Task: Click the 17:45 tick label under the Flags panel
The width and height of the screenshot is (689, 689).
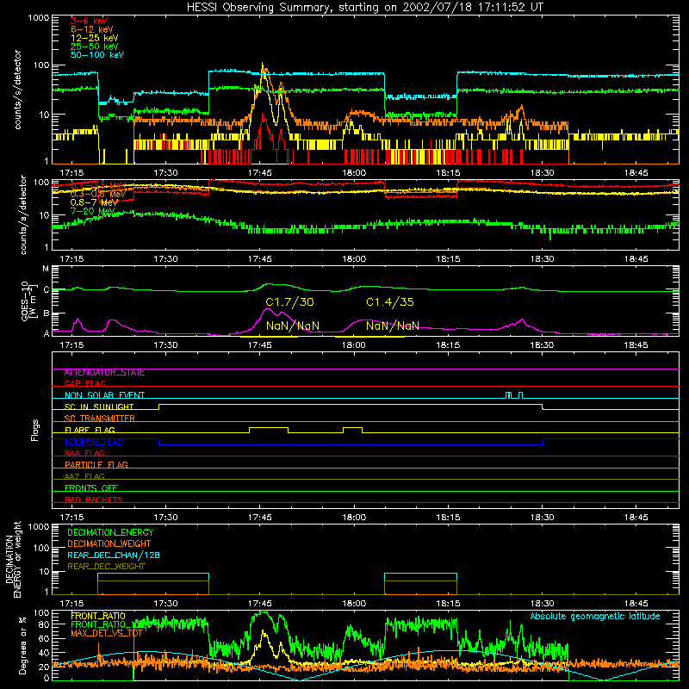Action: click(260, 518)
